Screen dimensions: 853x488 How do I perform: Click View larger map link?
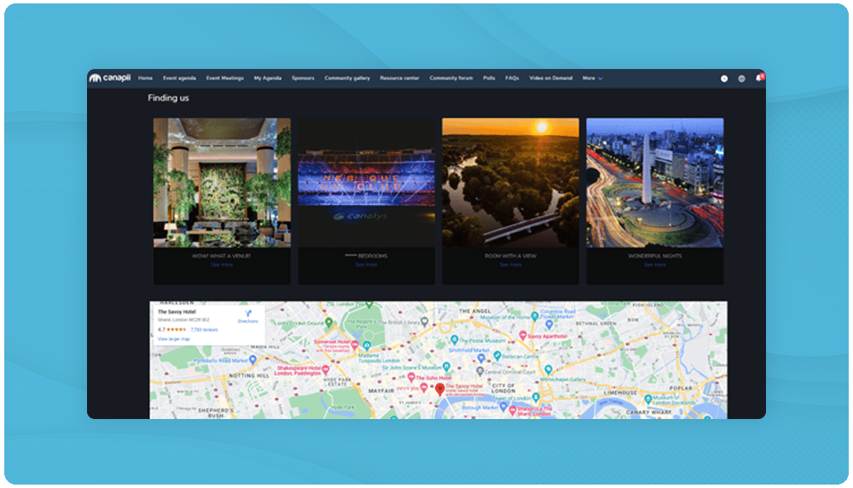173,339
